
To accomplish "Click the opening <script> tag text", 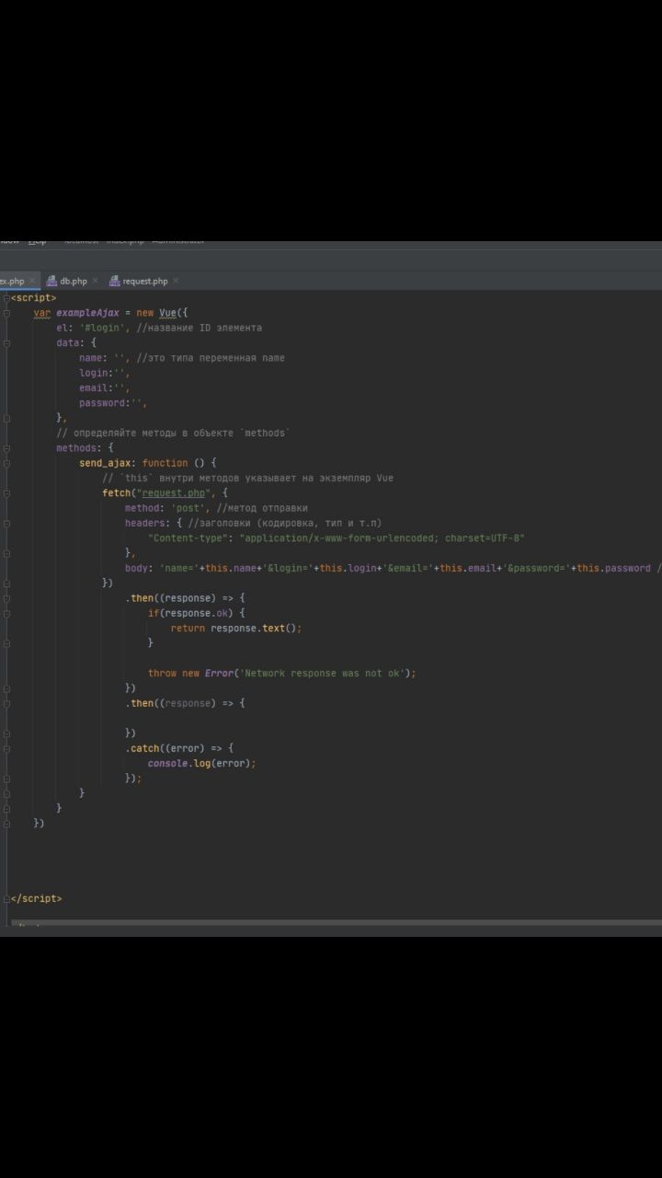I will tap(34, 298).
